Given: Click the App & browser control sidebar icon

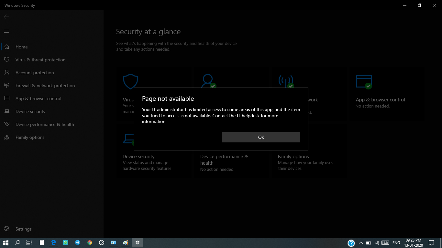Looking at the screenshot, I should 6,98.
